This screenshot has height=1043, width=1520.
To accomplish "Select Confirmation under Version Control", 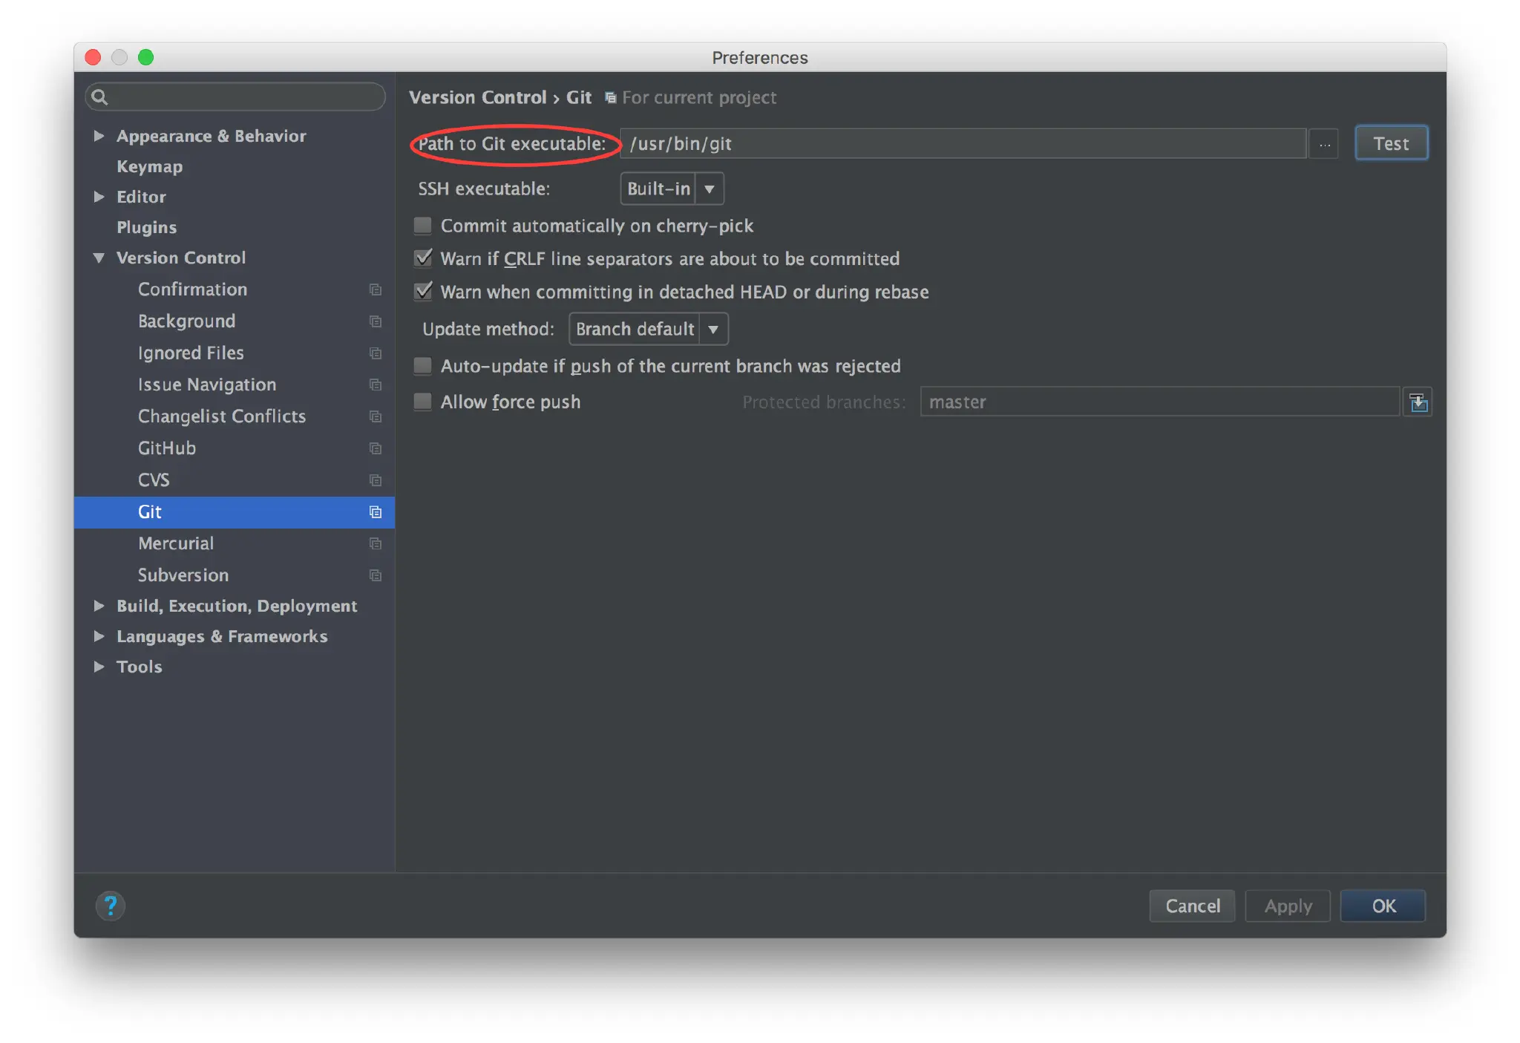I will pos(192,290).
